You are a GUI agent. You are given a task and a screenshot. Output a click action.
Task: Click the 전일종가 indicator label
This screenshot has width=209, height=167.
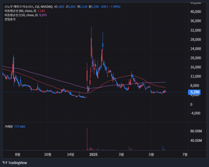pos(10,19)
